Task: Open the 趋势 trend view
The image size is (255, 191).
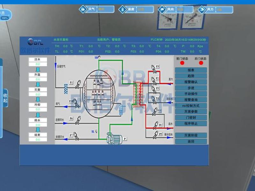Action: 191,76
